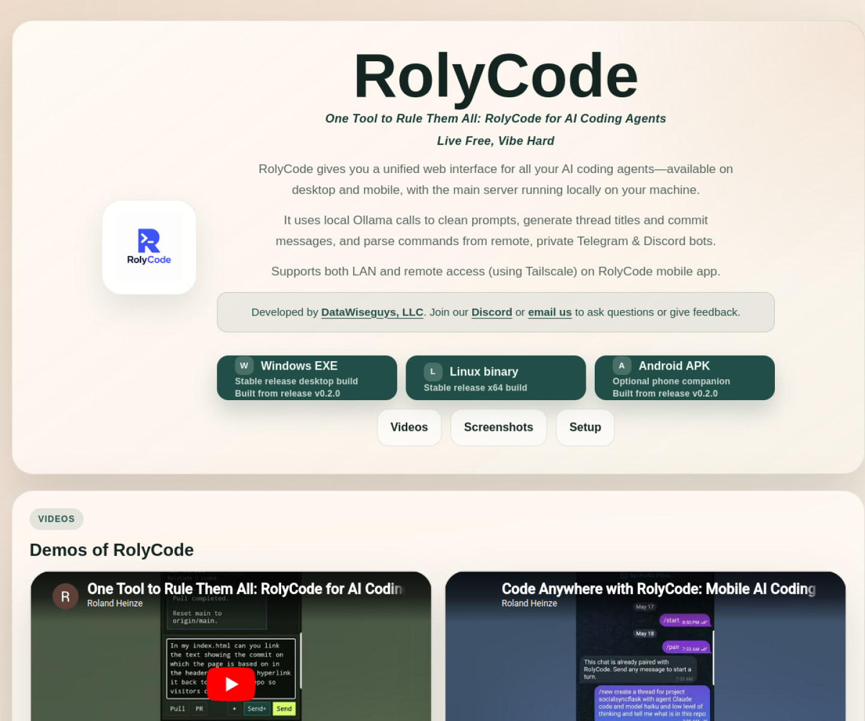The image size is (865, 721).
Task: Open Code Anywhere with RolyCode video title
Action: click(x=658, y=589)
